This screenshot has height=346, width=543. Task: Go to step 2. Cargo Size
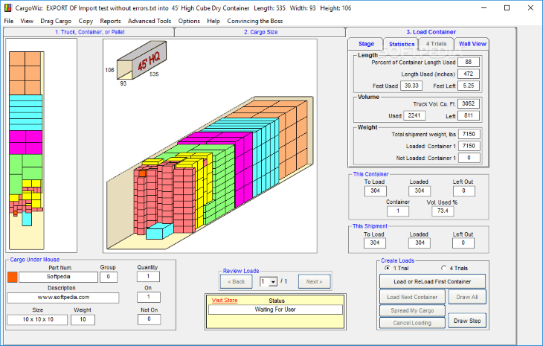tap(260, 32)
